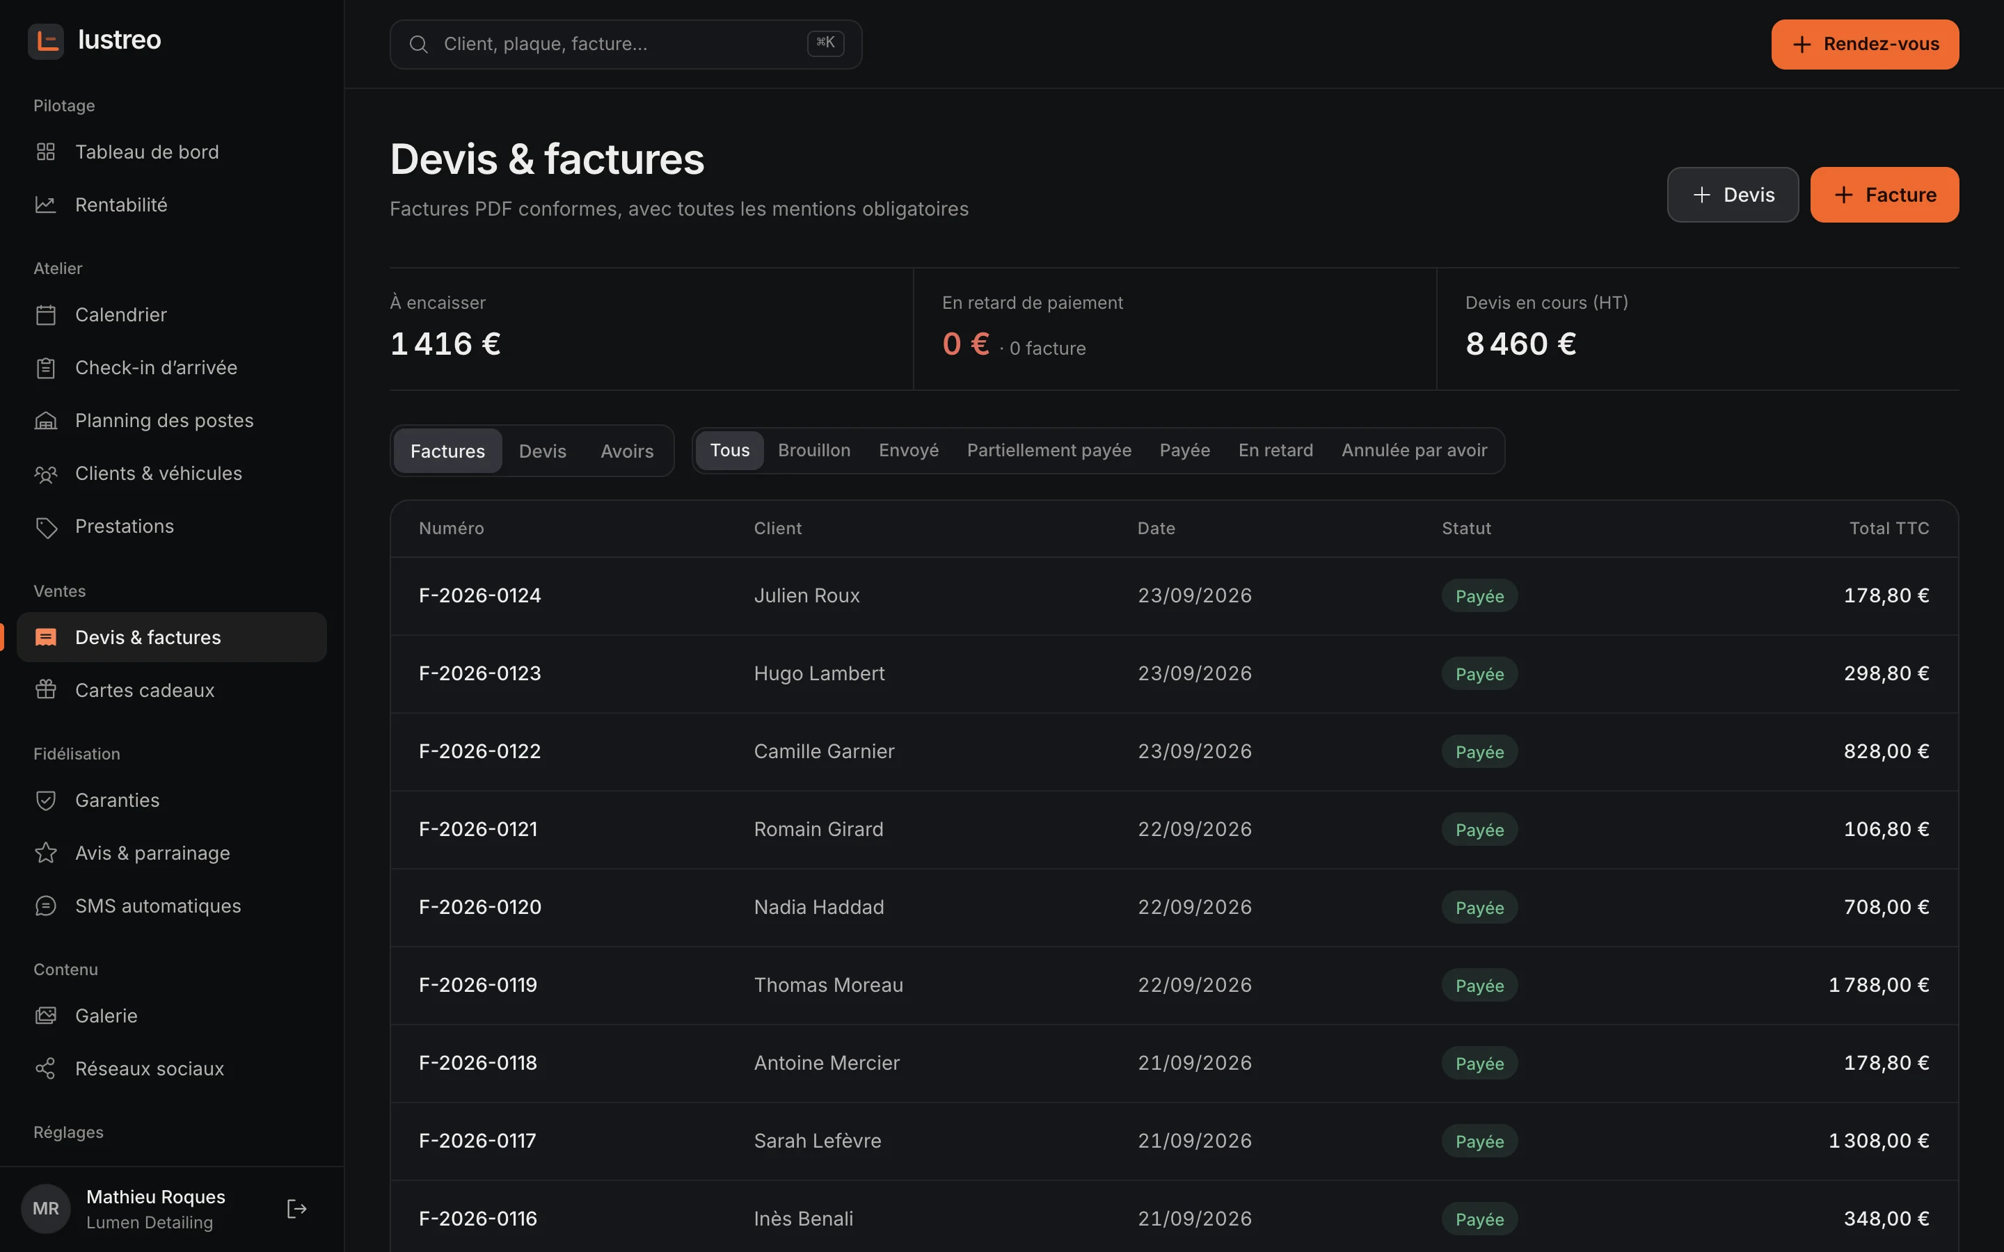Image resolution: width=2004 pixels, height=1252 pixels.
Task: Switch to the Devis tab
Action: point(543,451)
